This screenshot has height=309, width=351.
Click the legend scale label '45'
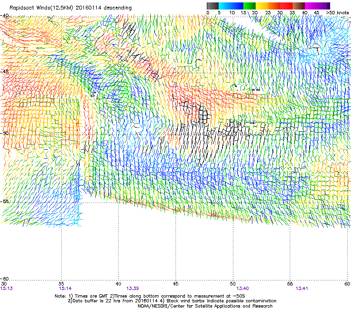pos(316,13)
